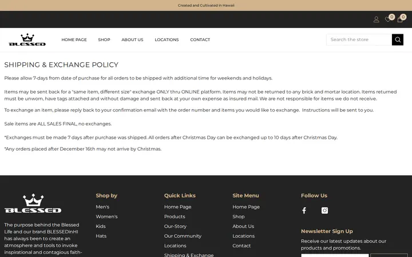
Task: Click the Newsletter Sign Up heading
Action: (x=327, y=231)
